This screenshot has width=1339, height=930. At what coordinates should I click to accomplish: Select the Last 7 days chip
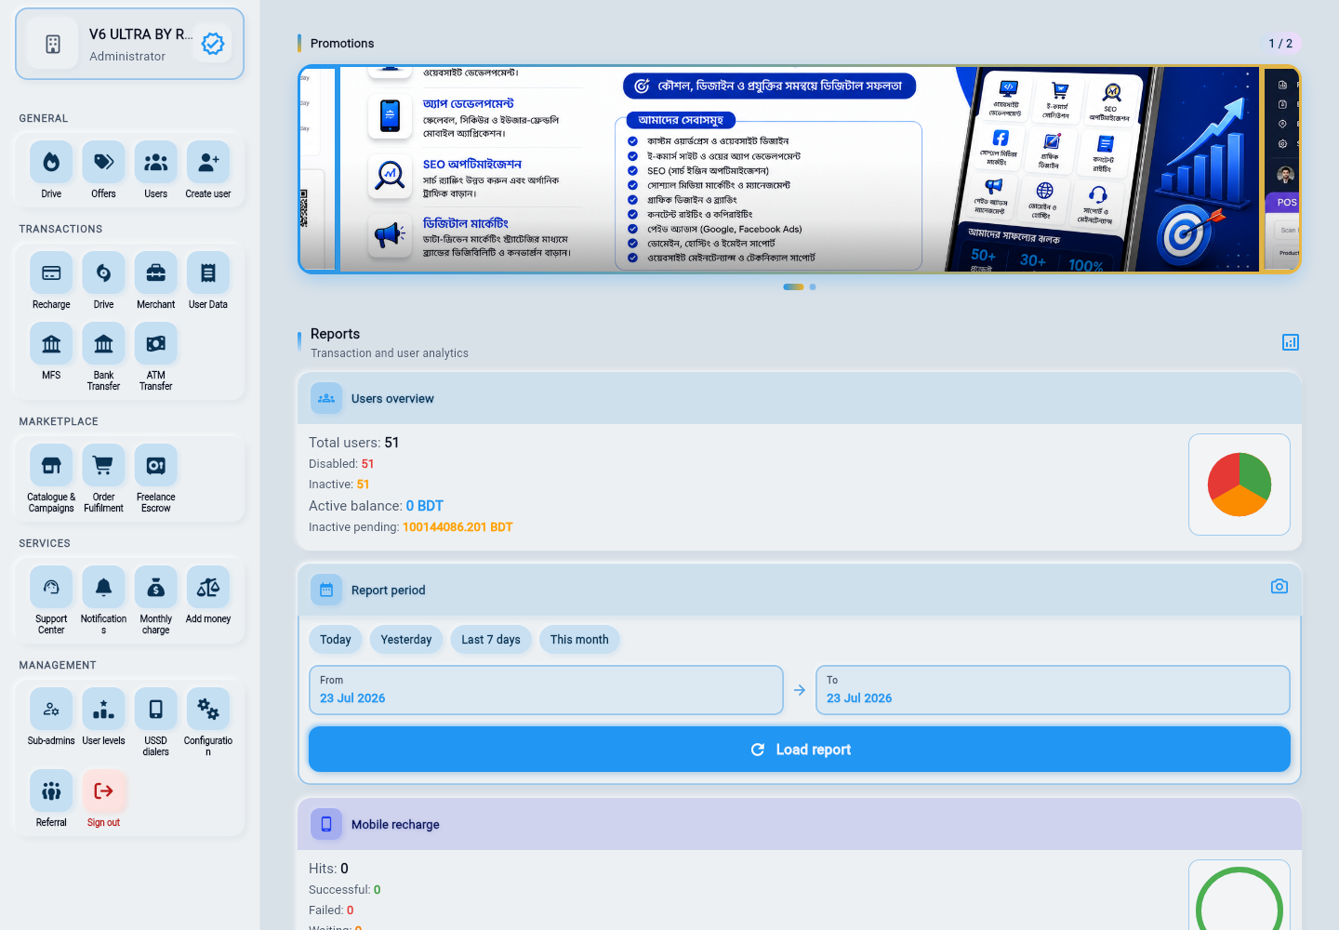[491, 640]
